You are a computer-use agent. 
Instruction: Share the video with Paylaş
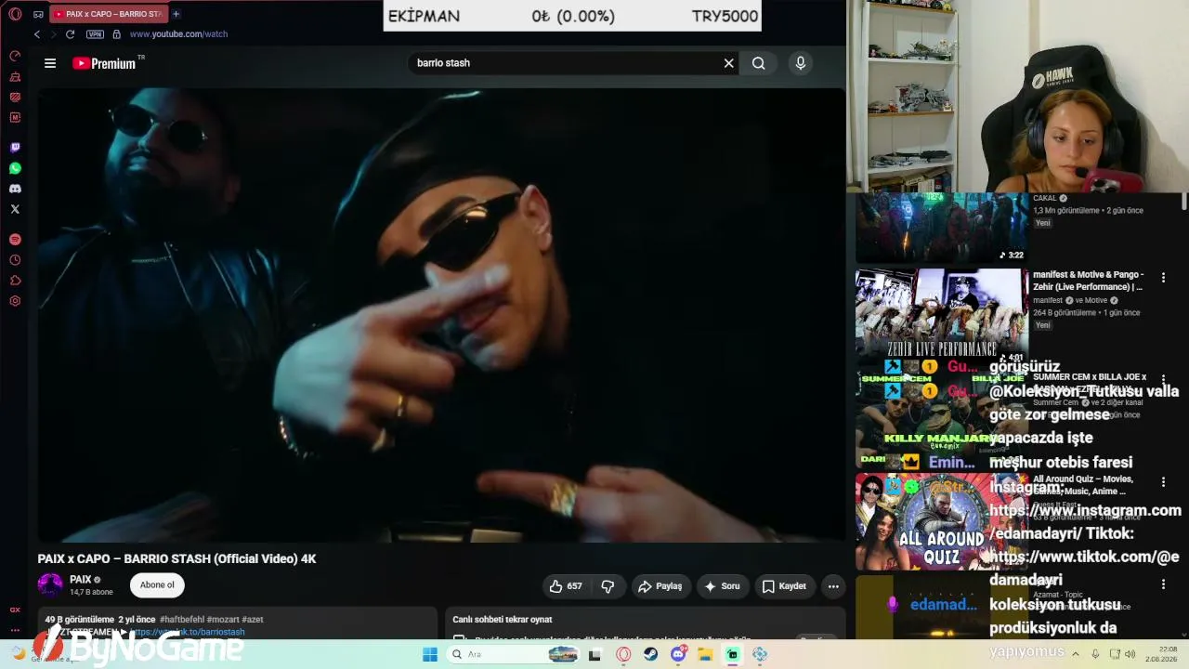click(660, 586)
